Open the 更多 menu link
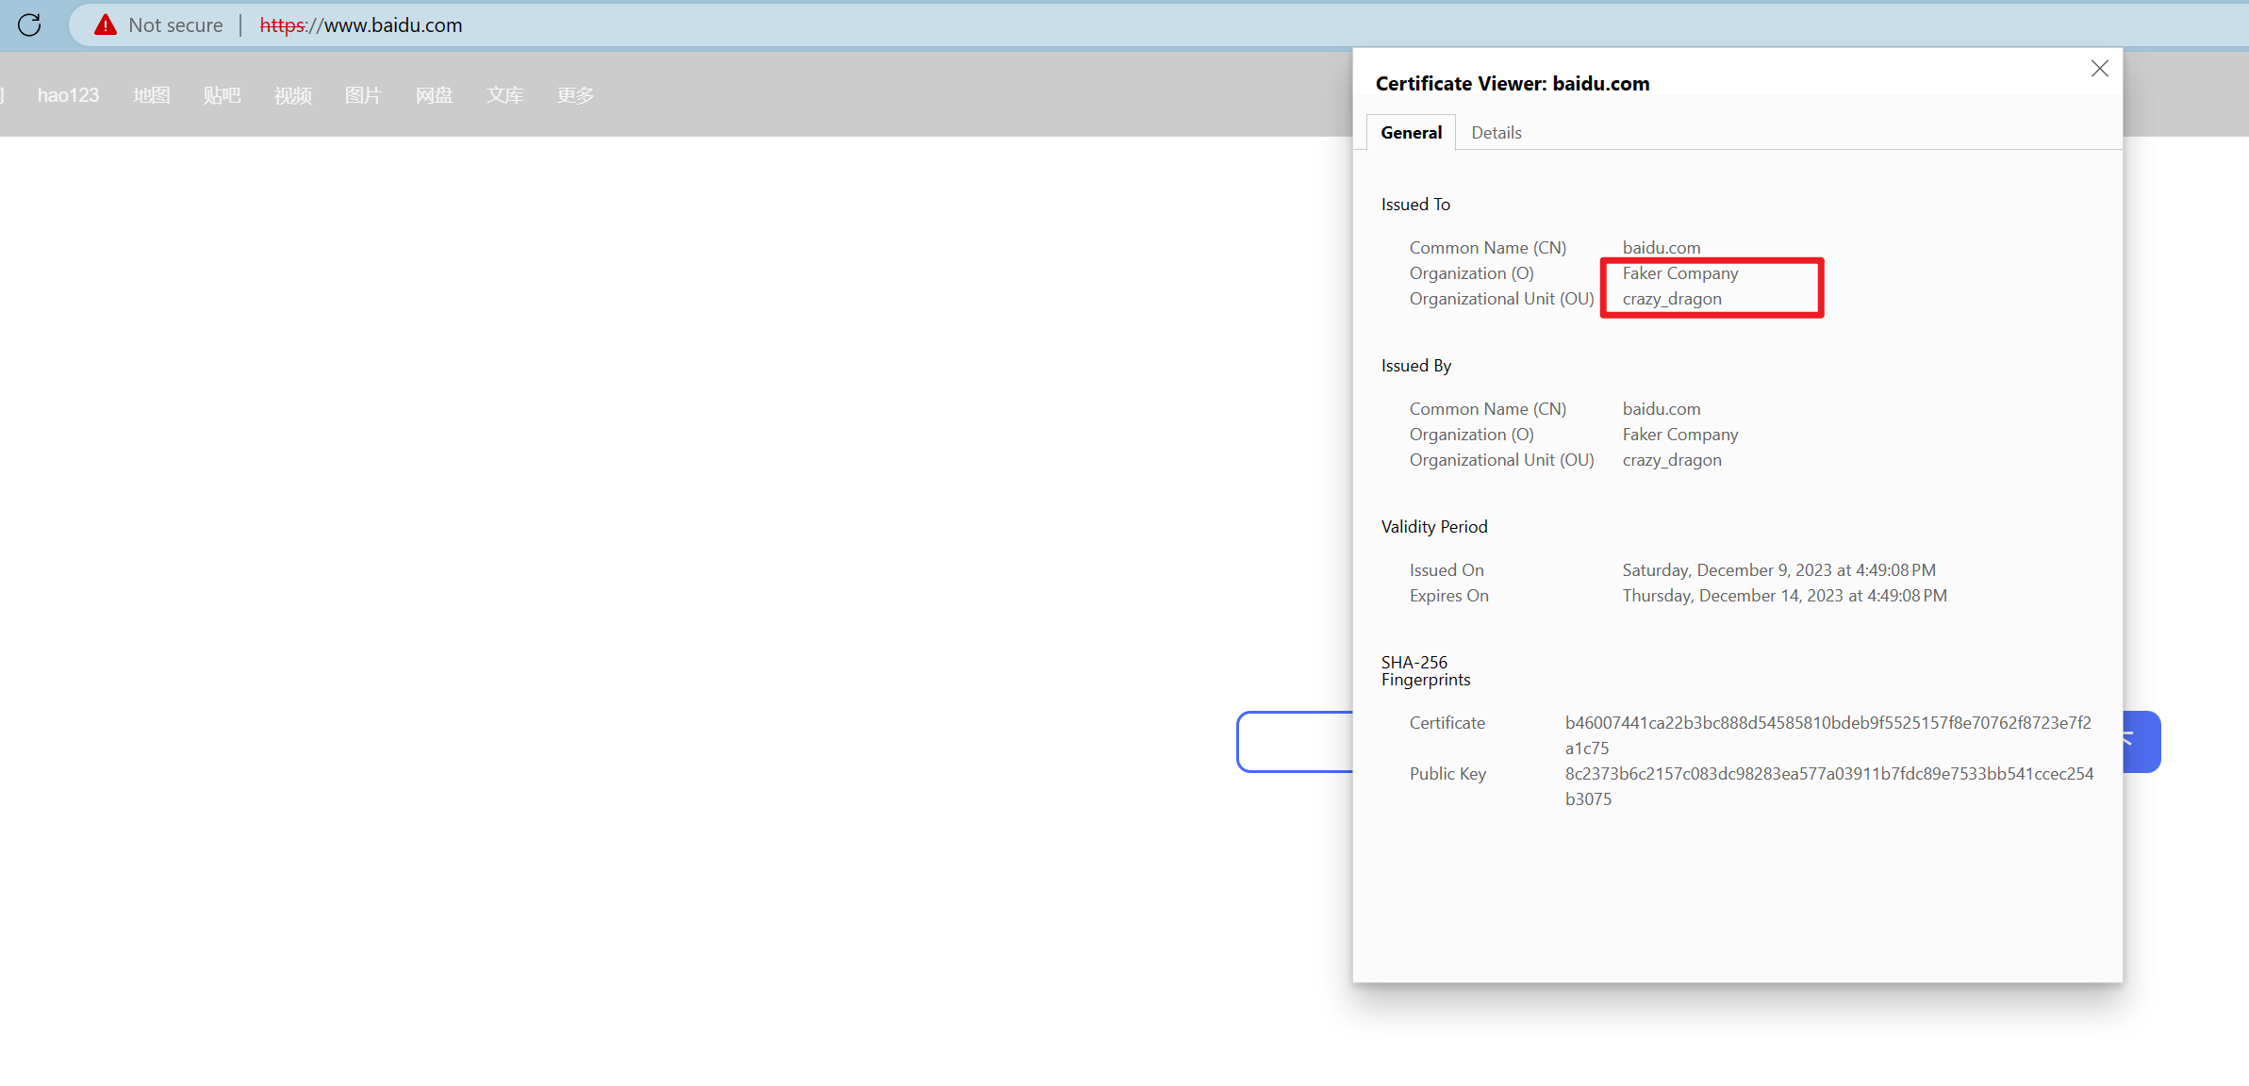 [x=576, y=95]
